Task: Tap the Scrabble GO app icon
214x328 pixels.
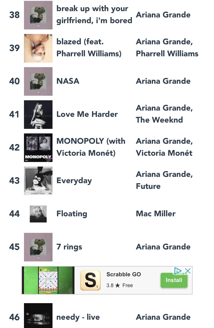Action: click(x=90, y=280)
